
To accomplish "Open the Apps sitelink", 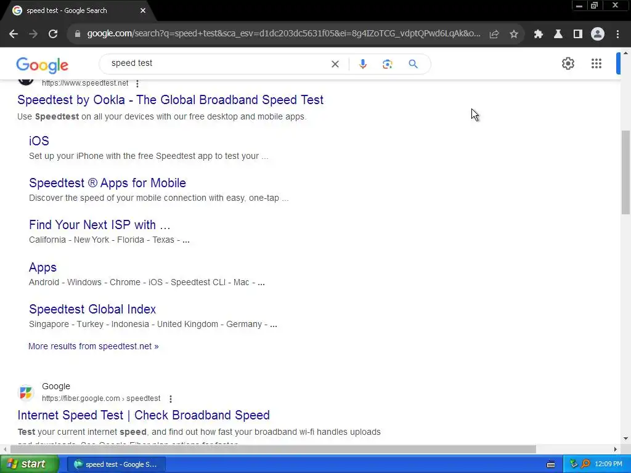I will (43, 267).
